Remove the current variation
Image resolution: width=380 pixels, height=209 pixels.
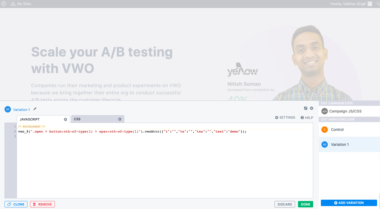pos(42,204)
